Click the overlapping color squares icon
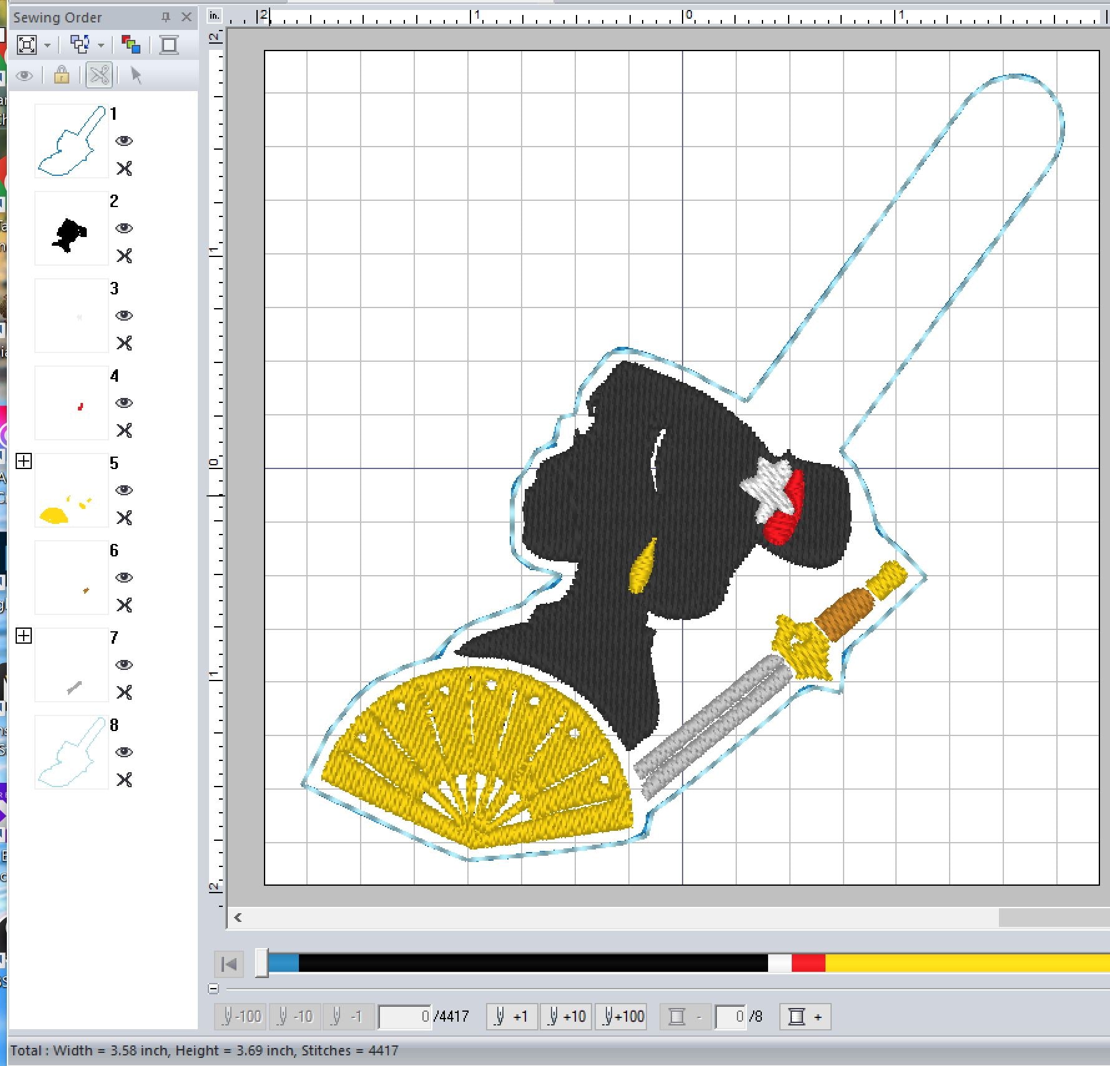 (131, 45)
